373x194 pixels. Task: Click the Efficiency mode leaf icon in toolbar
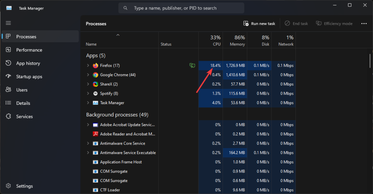(318, 23)
